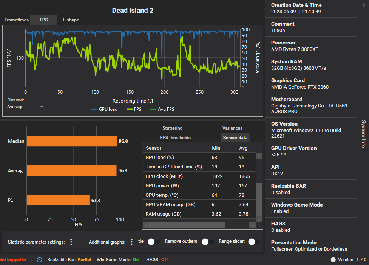Viewport: 369px width, 265px height.
Task: Switch to the Frametimes tab
Action: [17, 20]
